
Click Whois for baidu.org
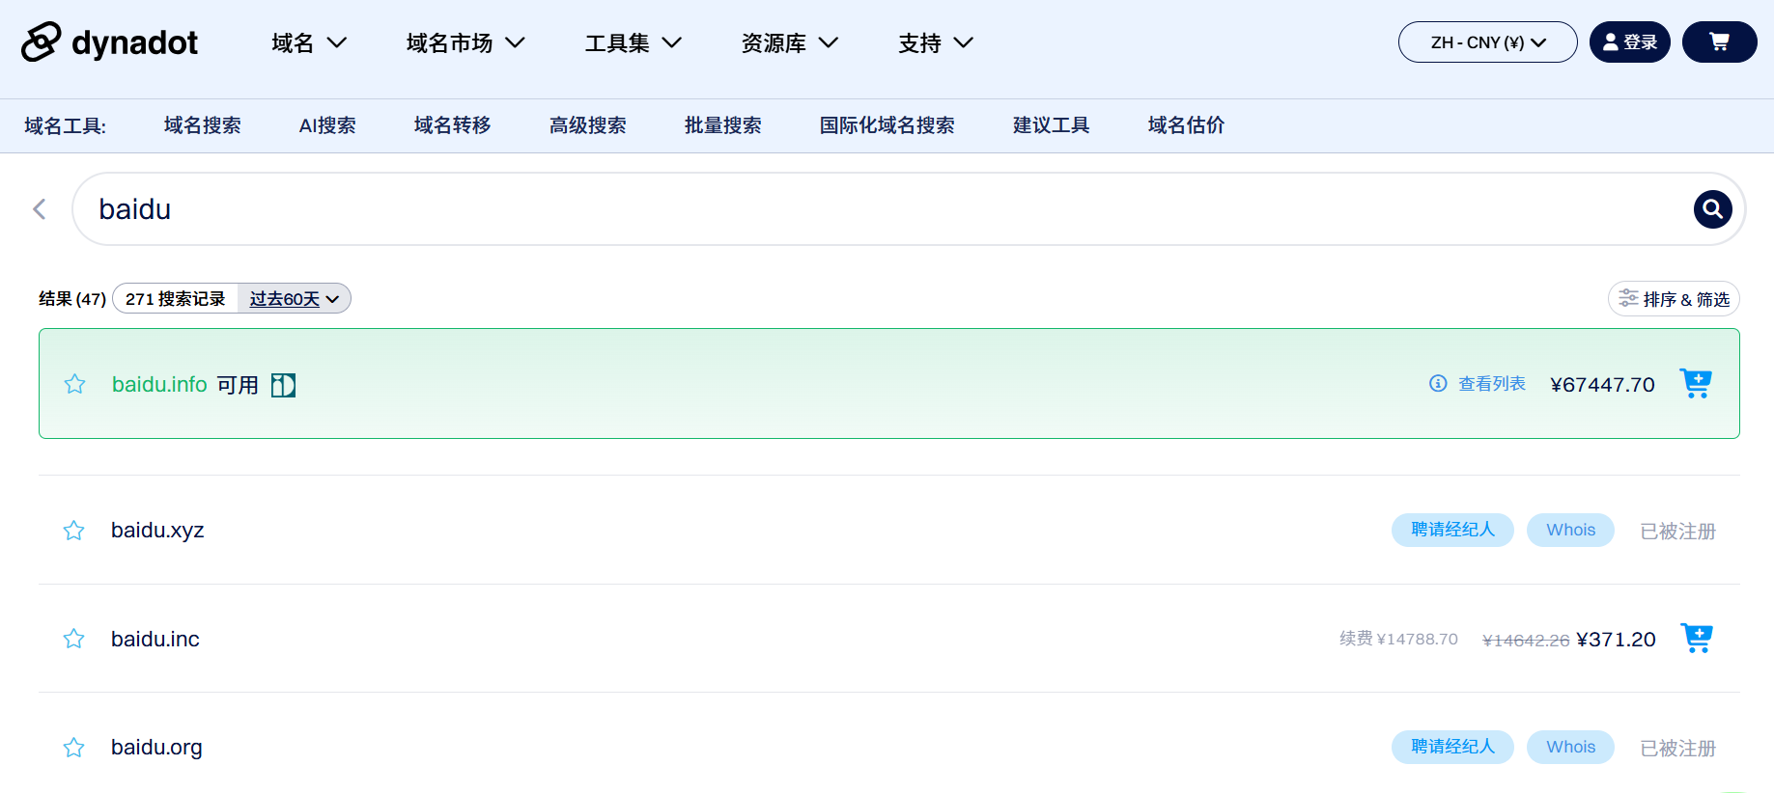coord(1570,747)
